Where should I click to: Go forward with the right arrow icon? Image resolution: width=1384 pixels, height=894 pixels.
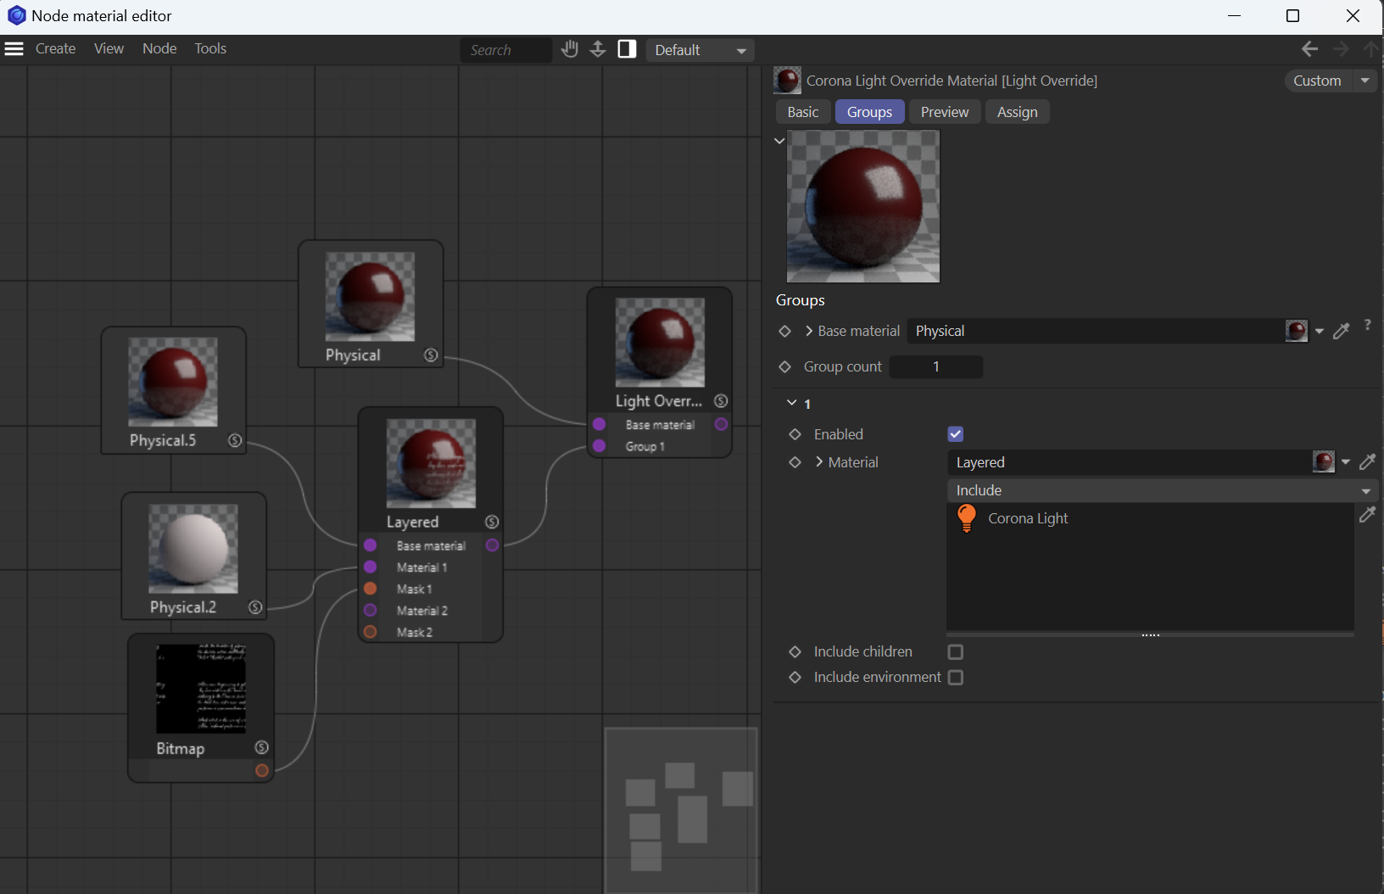(x=1341, y=49)
